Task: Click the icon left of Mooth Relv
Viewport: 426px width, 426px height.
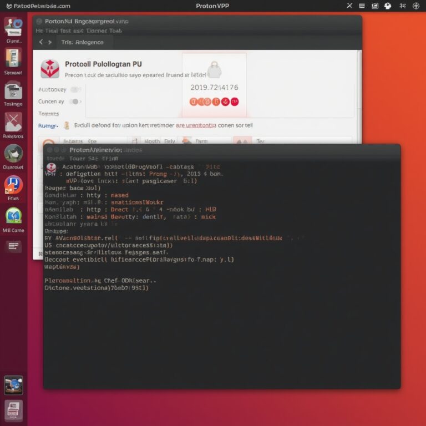Action: [x=134, y=141]
